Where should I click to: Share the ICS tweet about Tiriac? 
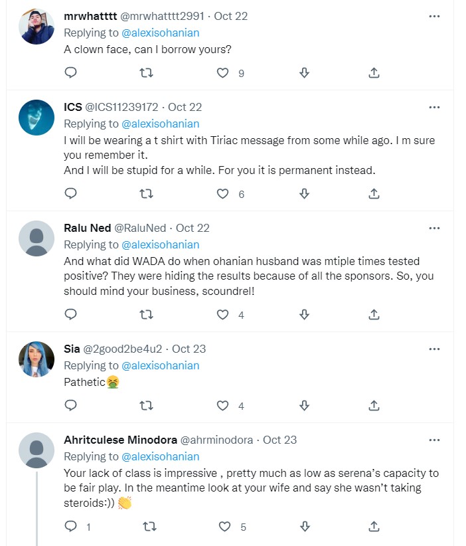[374, 194]
